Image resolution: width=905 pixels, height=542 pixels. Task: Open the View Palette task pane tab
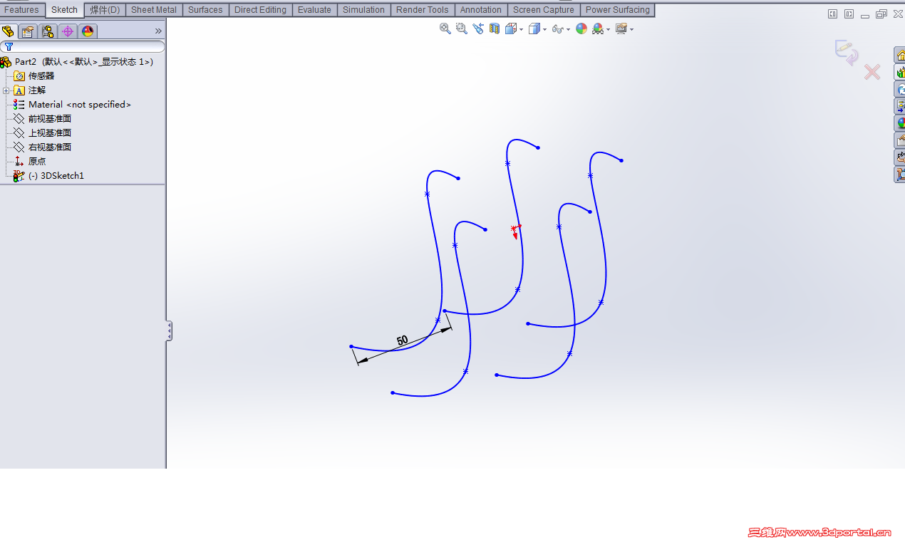coord(900,107)
